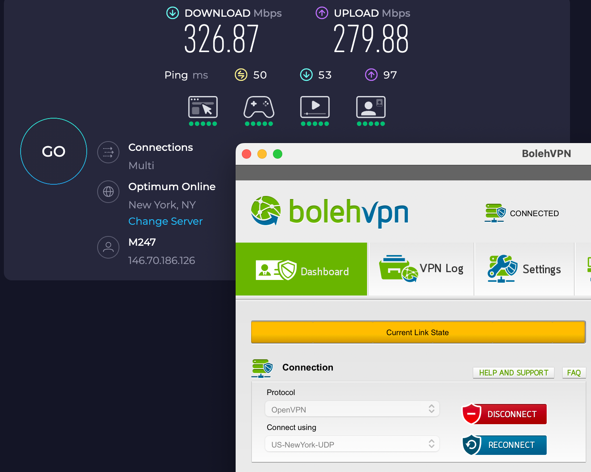Click the M247 provider name
Viewport: 591px width, 472px height.
pos(142,242)
